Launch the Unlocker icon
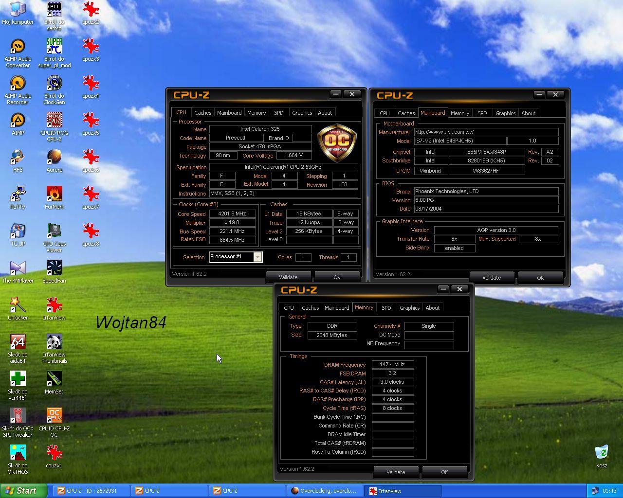623x498 pixels. (x=18, y=309)
